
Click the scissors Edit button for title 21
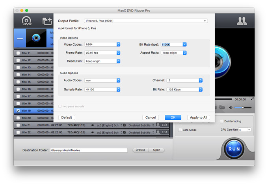point(162,125)
